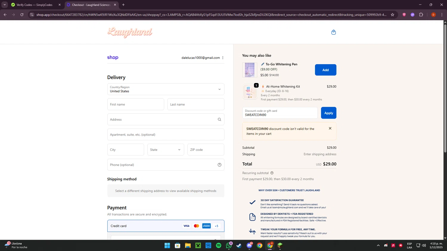Open Steam from the taskbar
This screenshot has width=447, height=251.
[x=239, y=245]
